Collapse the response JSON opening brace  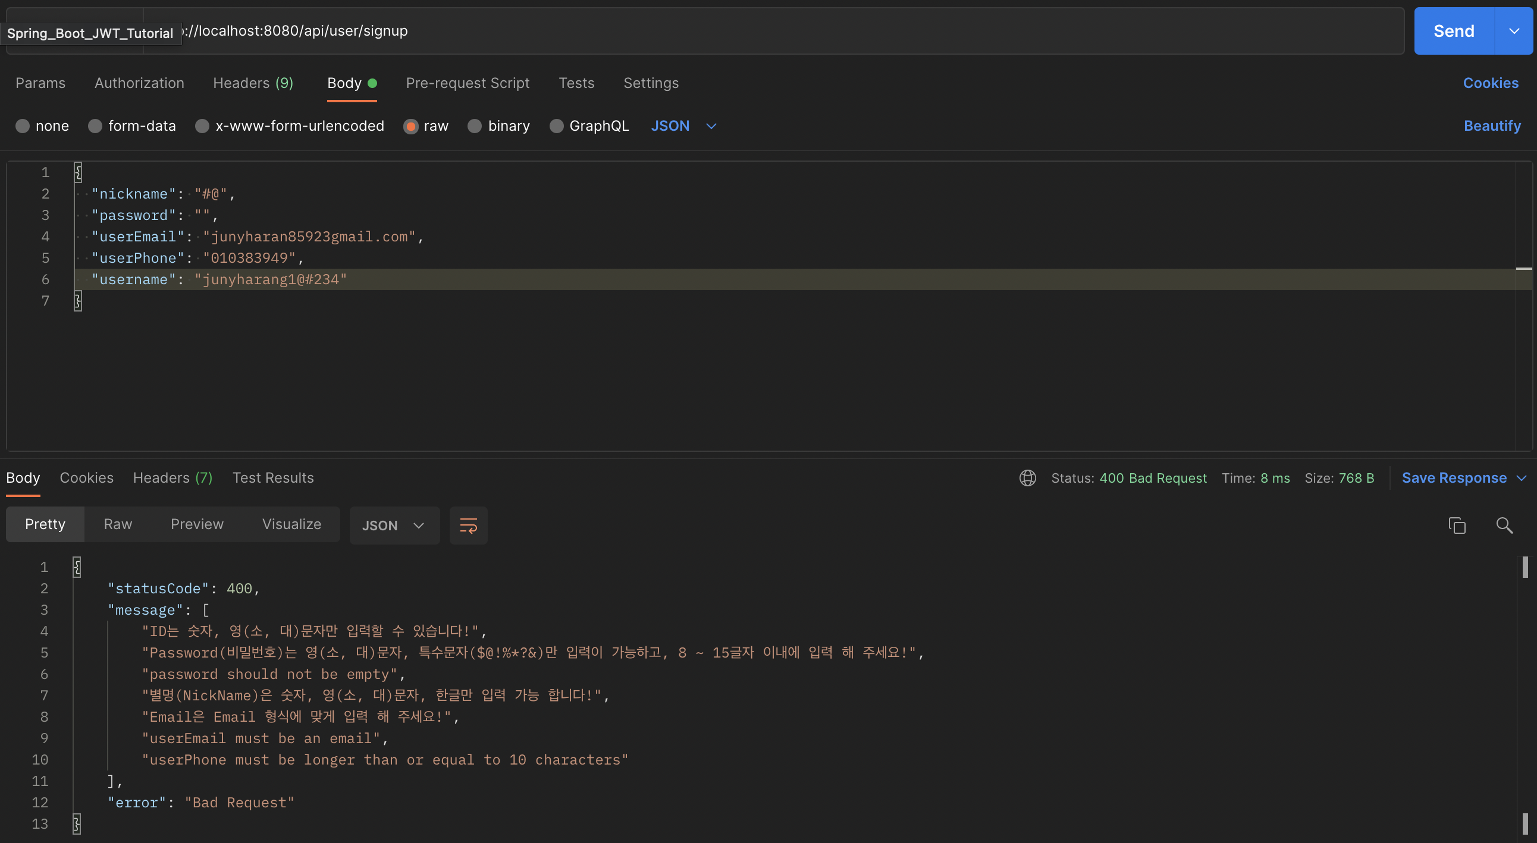(77, 567)
